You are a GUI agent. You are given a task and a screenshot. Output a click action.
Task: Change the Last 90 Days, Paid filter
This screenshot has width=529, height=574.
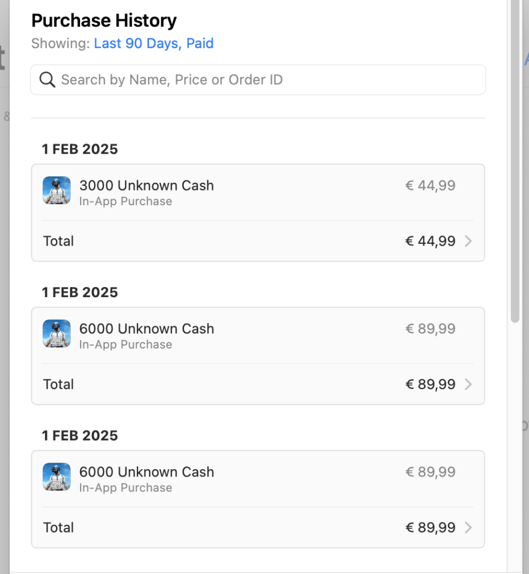coord(154,44)
